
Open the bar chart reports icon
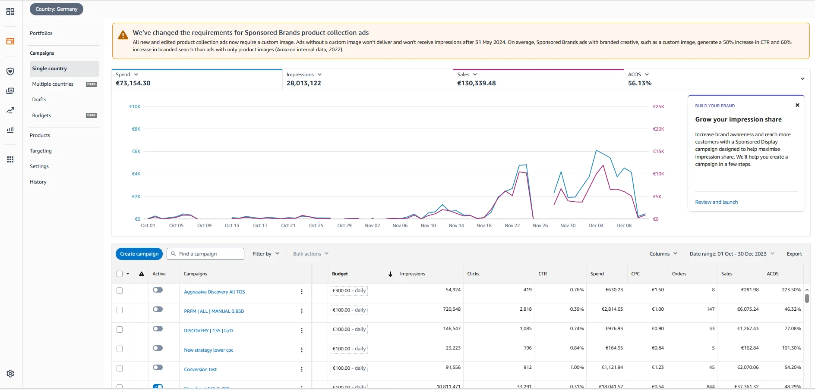[x=10, y=130]
